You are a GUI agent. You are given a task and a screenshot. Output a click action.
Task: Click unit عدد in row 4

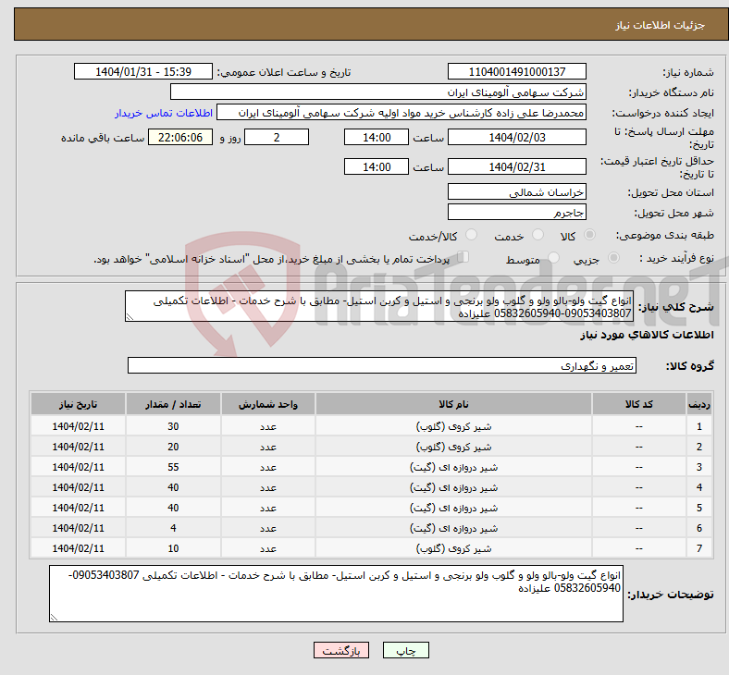[x=268, y=487]
